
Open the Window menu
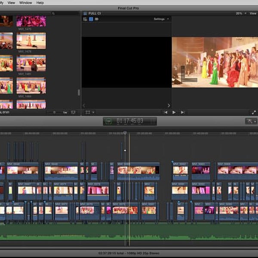pos(26,3)
